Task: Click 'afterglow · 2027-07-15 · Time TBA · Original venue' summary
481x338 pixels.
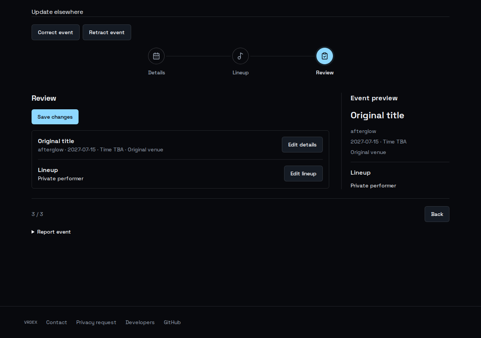Action: coord(100,149)
